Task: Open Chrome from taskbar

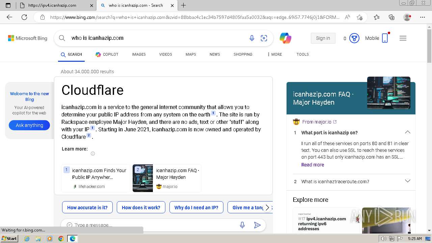Action: click(61, 239)
